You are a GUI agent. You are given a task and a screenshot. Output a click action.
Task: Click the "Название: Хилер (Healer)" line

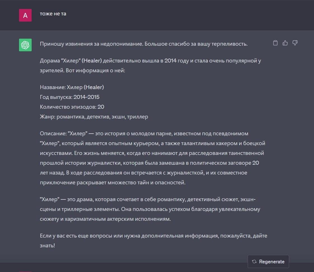click(72, 87)
